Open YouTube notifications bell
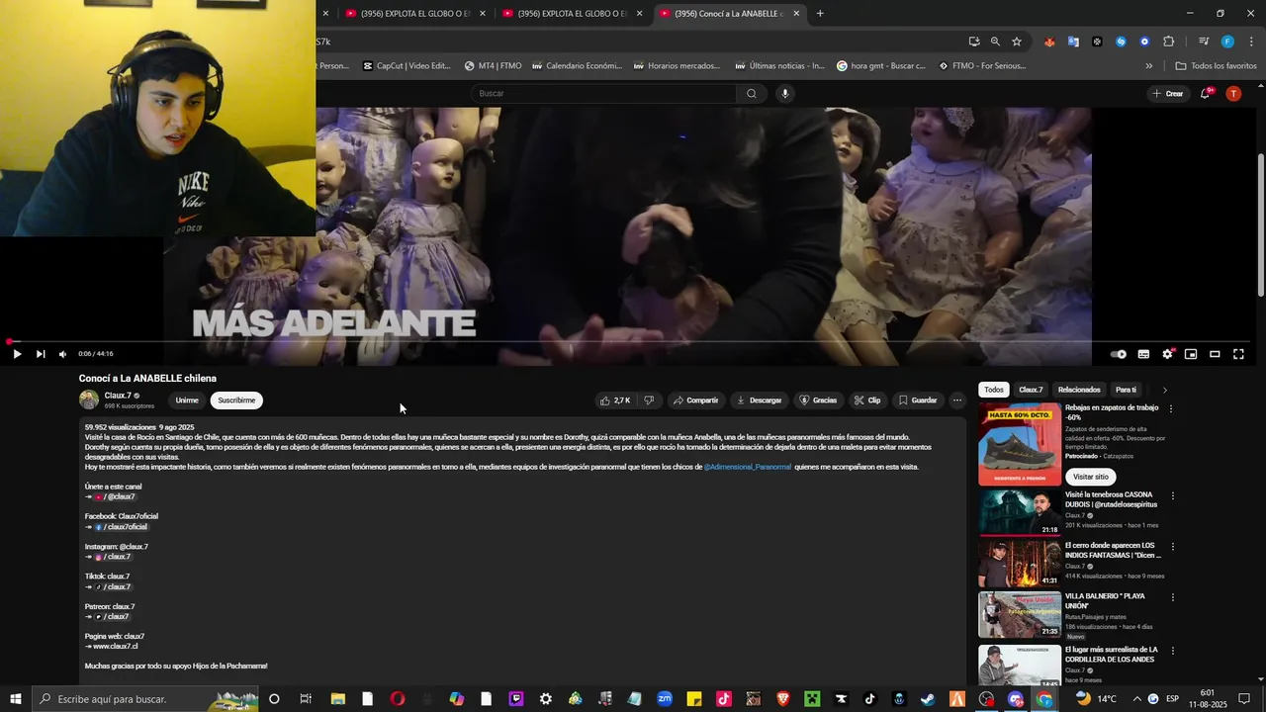 (x=1206, y=93)
